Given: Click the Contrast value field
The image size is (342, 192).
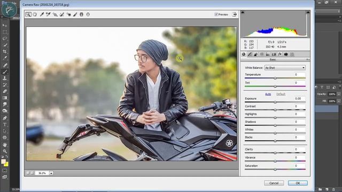Looking at the screenshot, I should tap(299, 106).
